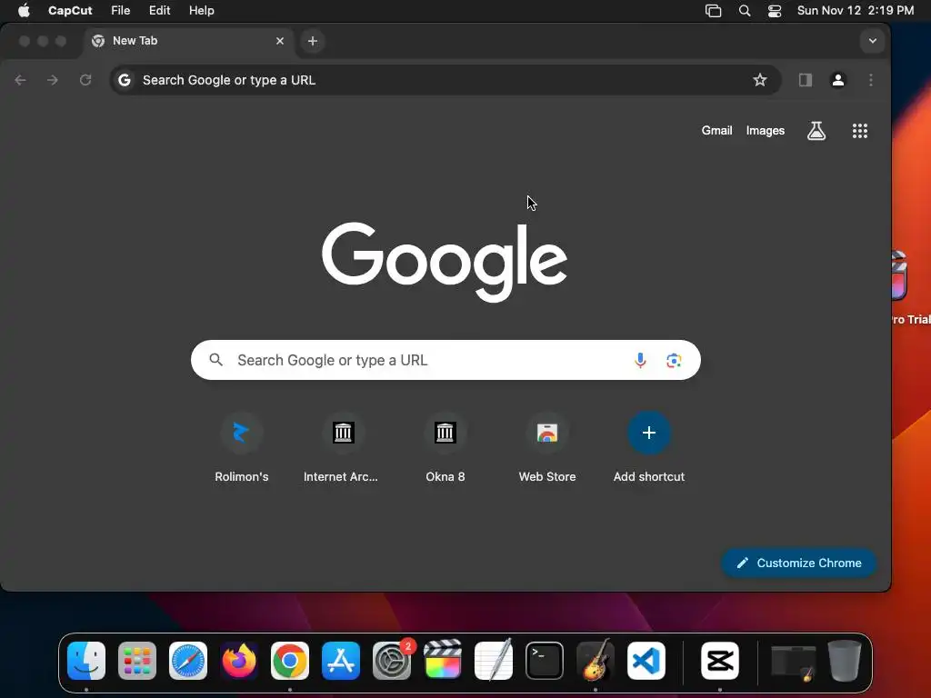Open the Images link
This screenshot has width=931, height=698.
[766, 131]
